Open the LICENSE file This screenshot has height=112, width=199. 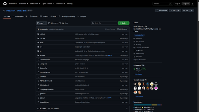coord(43,77)
